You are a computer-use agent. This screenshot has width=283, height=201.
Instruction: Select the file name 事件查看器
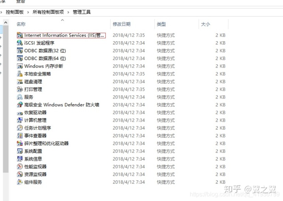(x=35, y=136)
